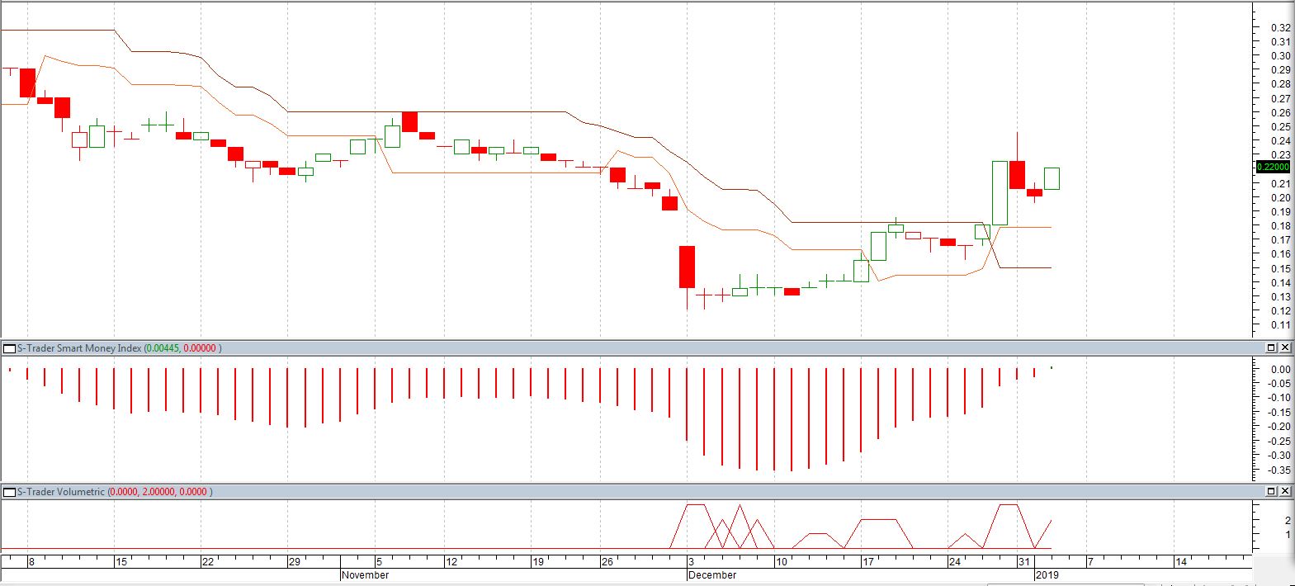Click date marker 14 on time axis
Screen dimensions: 1295x586
pyautogui.click(x=1181, y=562)
